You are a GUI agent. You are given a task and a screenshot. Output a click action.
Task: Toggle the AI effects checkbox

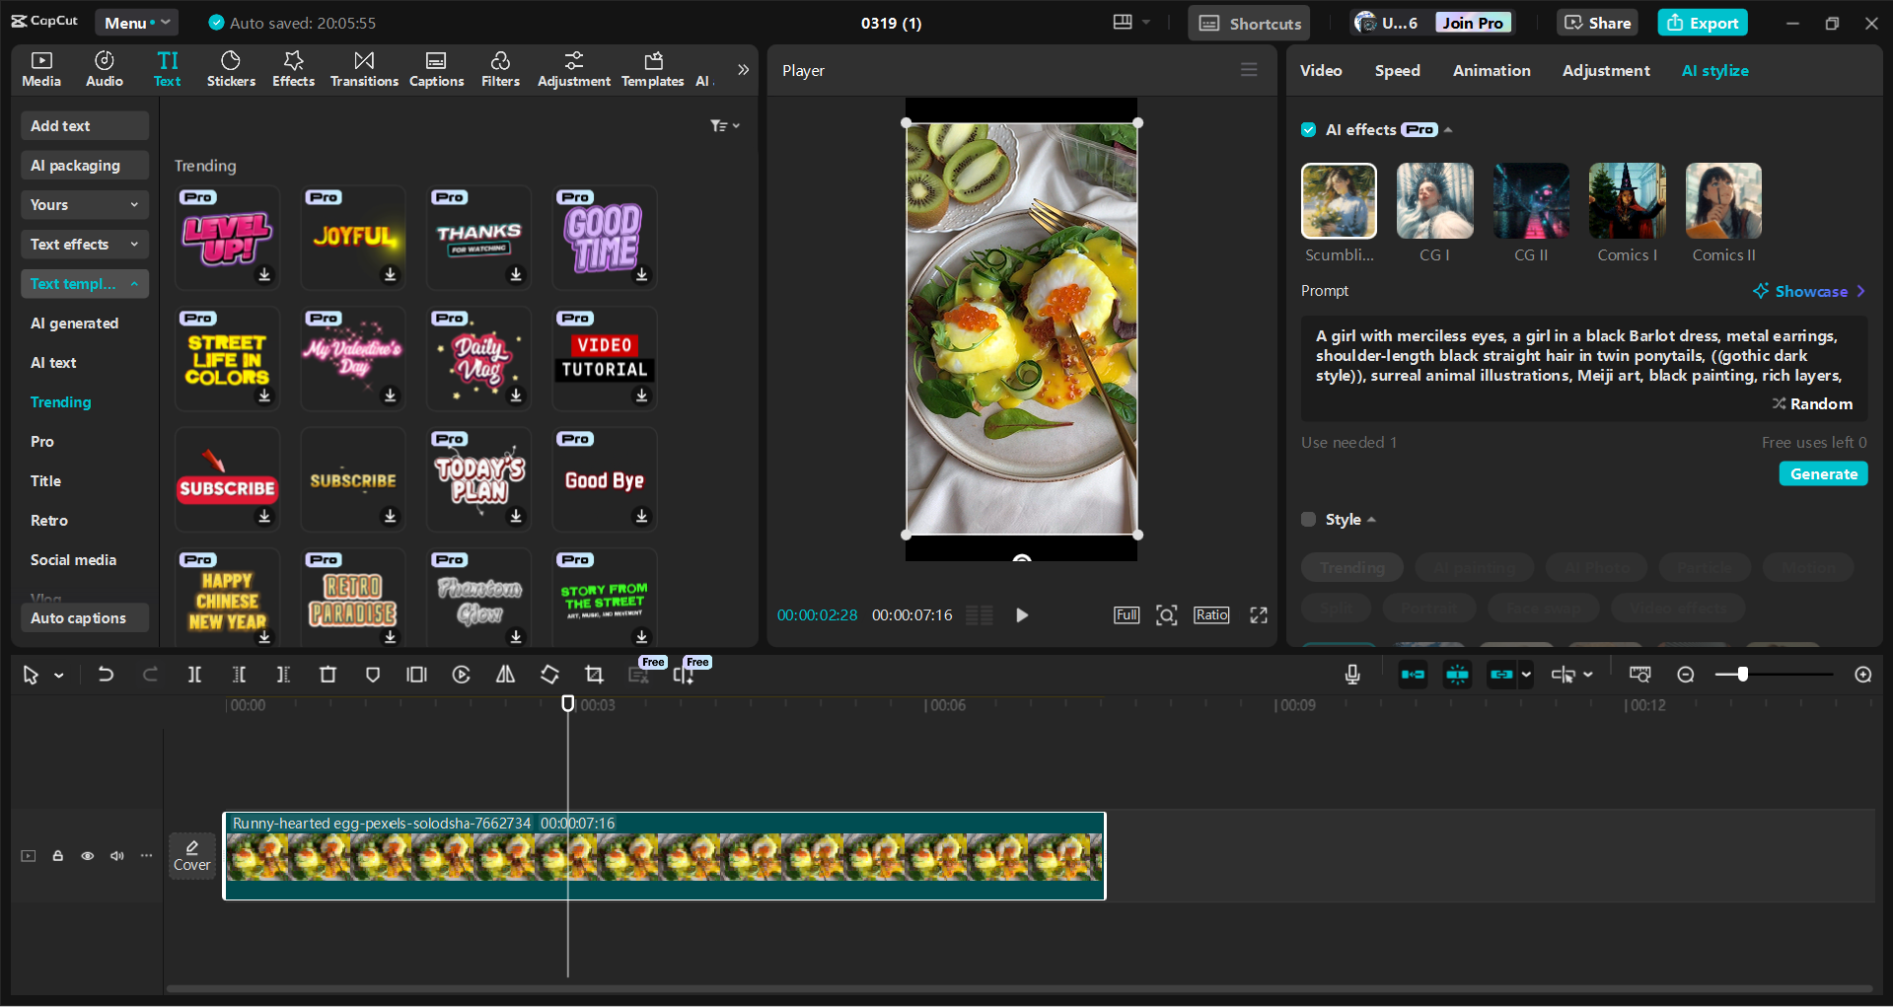pyautogui.click(x=1308, y=129)
